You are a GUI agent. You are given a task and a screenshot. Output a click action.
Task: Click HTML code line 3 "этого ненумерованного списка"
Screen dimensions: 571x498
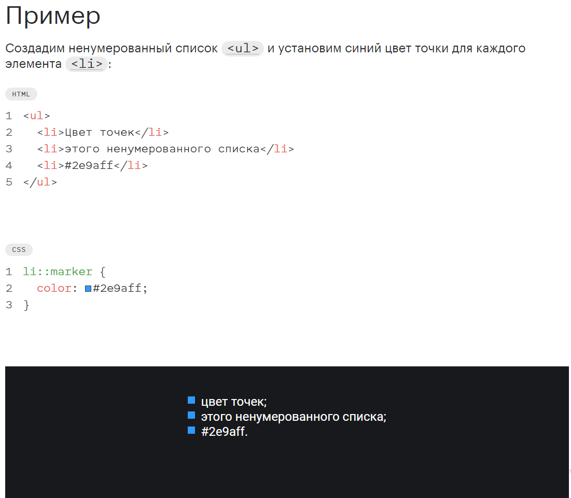click(165, 149)
